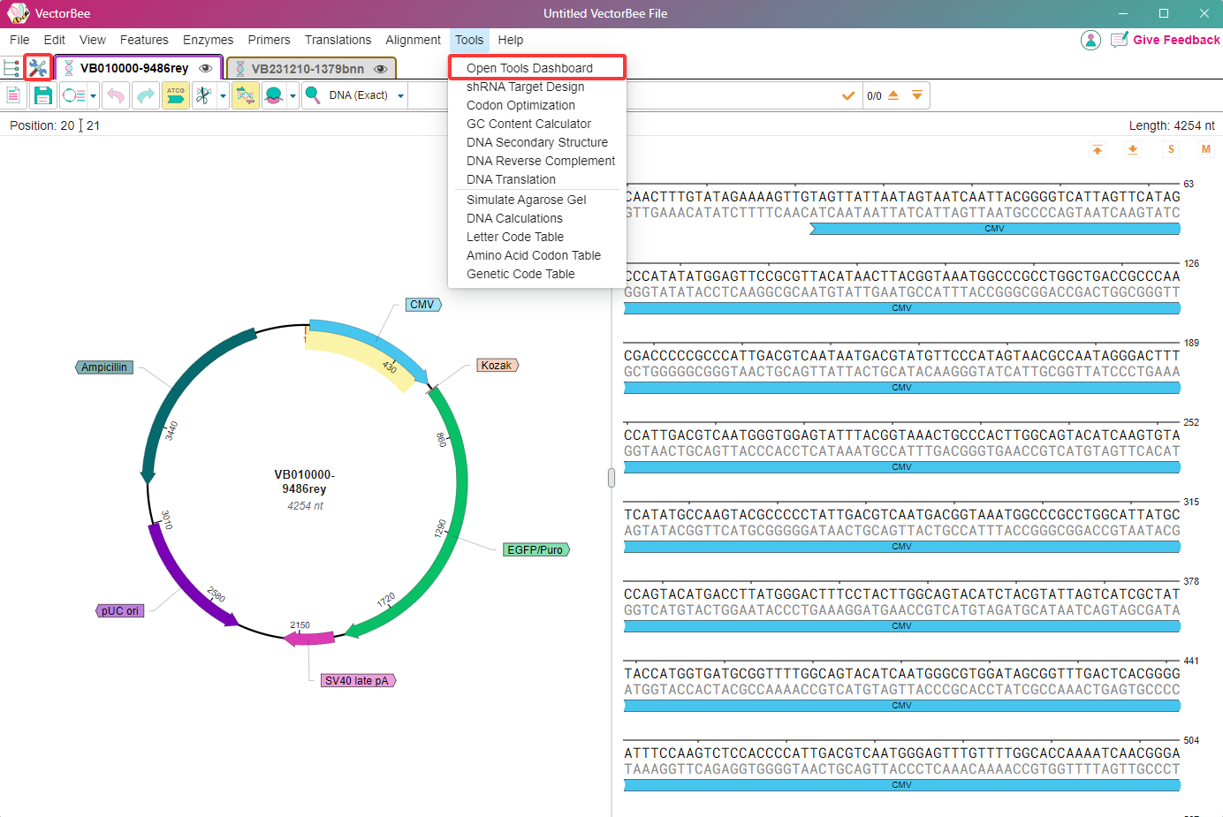Screen dimensions: 1223x817
Task: Open the Enzymes menu
Action: [x=209, y=40]
